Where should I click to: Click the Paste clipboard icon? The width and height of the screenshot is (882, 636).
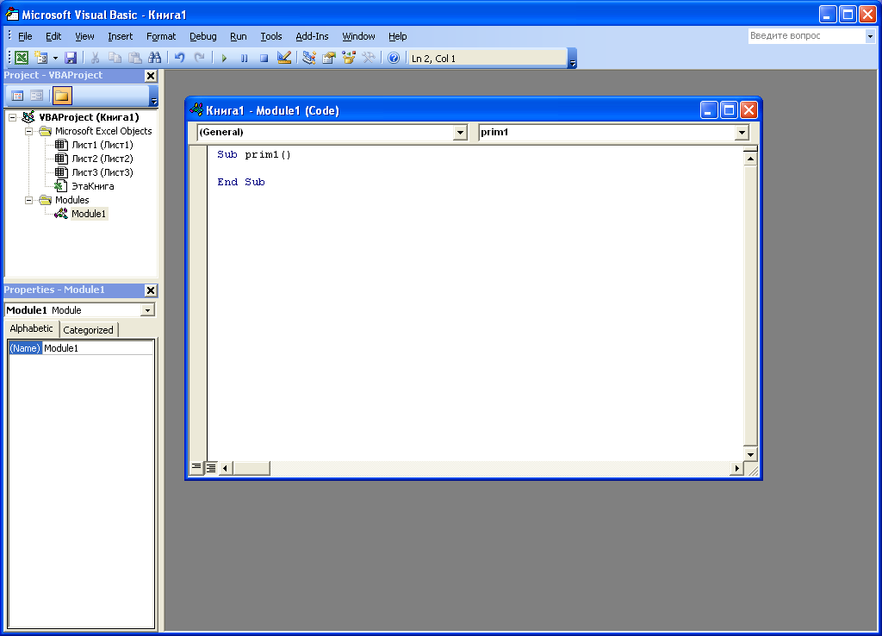(x=135, y=58)
